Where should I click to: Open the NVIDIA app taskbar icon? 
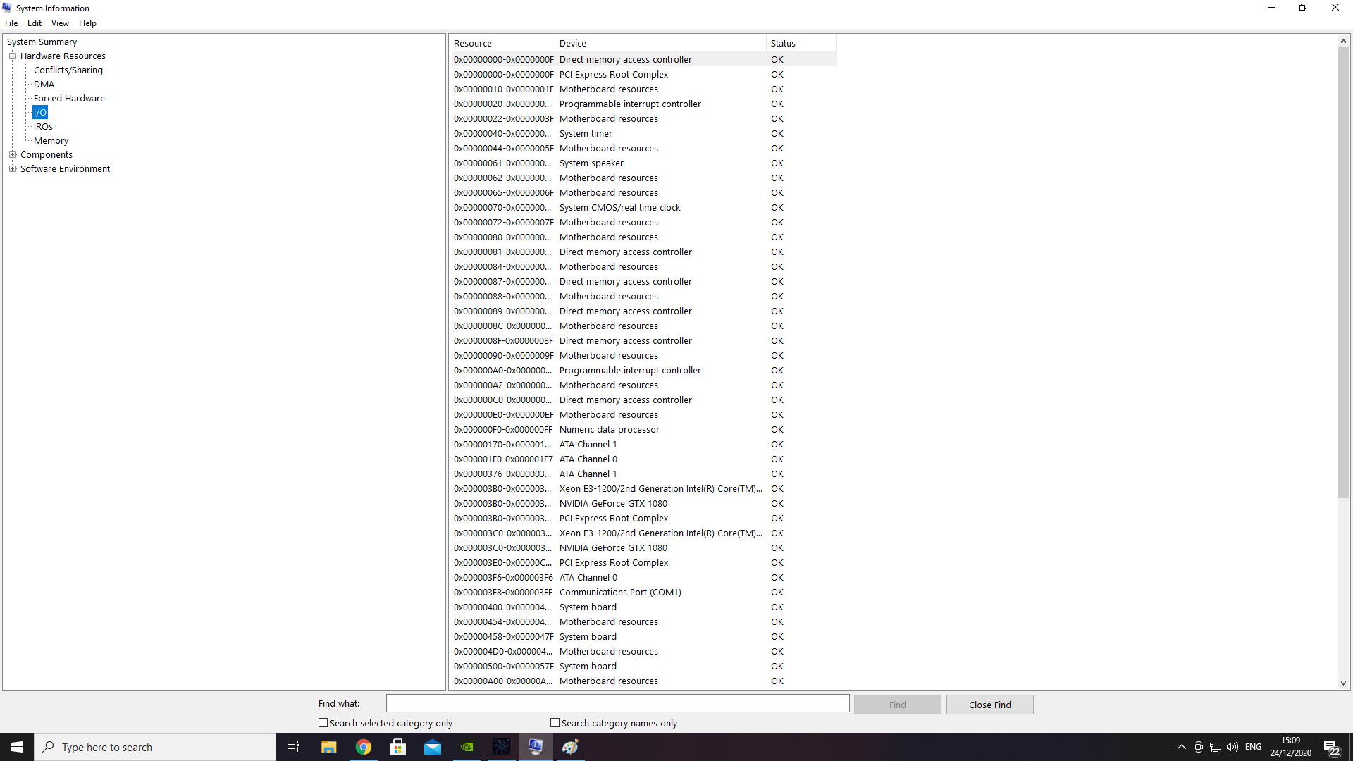tap(467, 747)
